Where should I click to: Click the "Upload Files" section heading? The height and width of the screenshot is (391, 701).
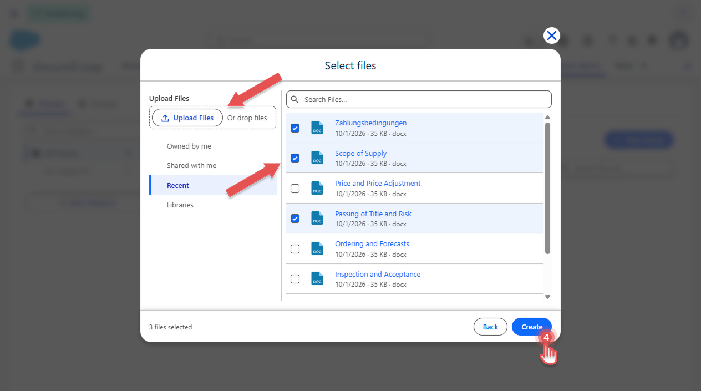click(x=169, y=98)
